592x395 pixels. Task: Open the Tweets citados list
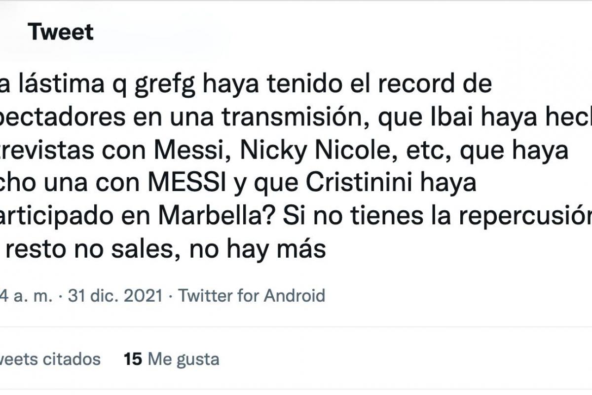49,359
